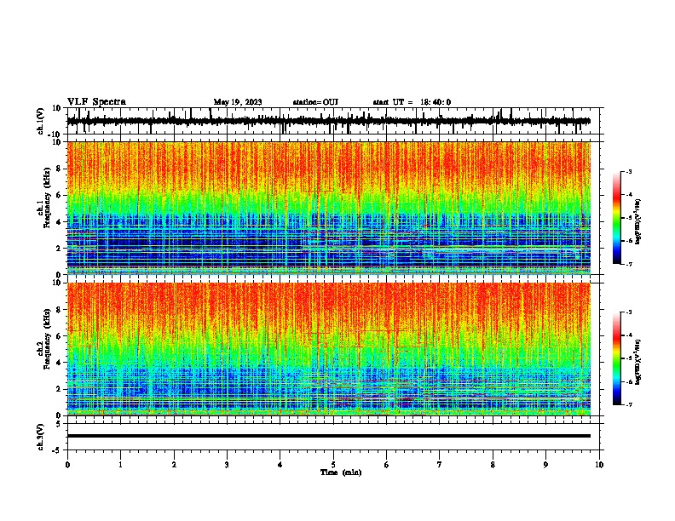Image resolution: width=675 pixels, height=521 pixels.
Task: Click the time-axis end tick label "10"
Action: pos(599,465)
